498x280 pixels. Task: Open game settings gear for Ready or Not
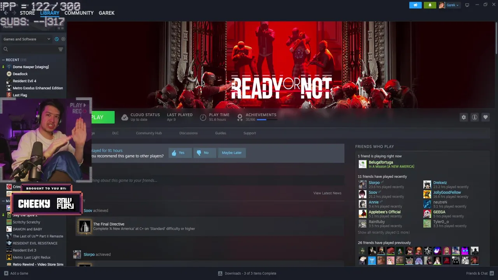463,117
